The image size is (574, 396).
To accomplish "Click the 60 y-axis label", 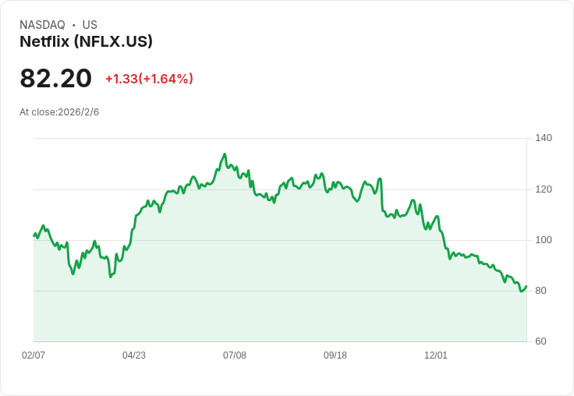I will [540, 341].
